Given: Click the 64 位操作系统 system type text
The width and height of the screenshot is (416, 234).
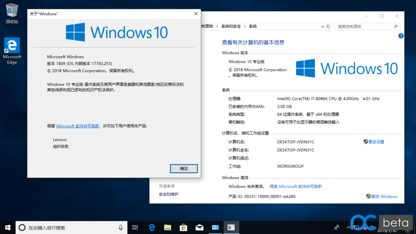Looking at the screenshot, I should 308,114.
